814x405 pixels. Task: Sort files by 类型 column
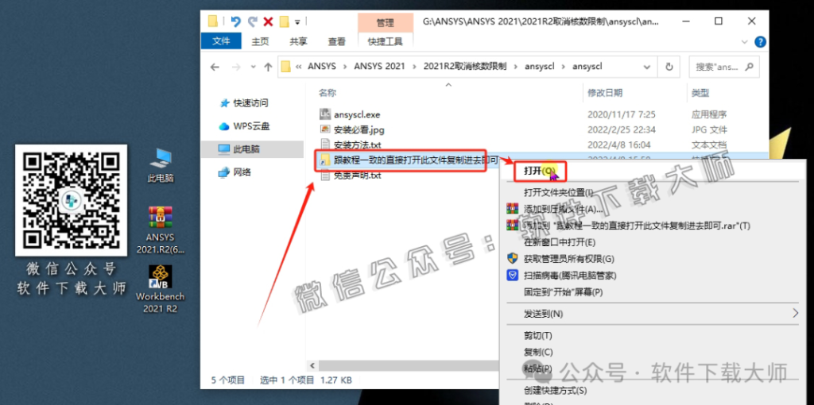(x=700, y=93)
